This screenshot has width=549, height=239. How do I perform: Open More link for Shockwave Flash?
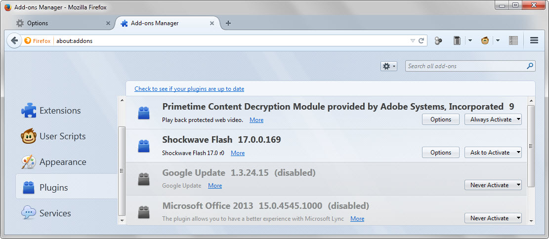tap(238, 153)
